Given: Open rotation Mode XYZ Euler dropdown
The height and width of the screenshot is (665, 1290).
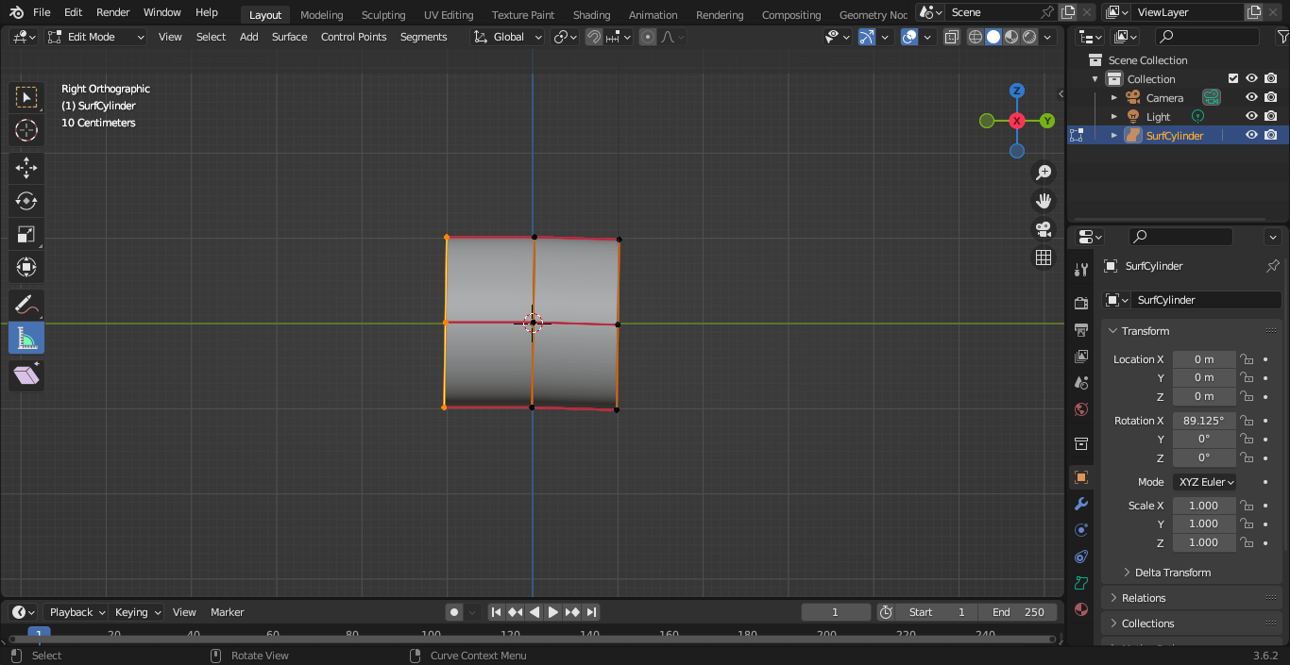Looking at the screenshot, I should pyautogui.click(x=1207, y=482).
